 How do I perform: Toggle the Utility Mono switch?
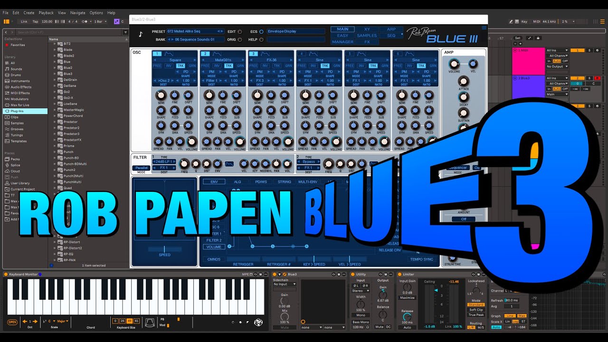coord(361,315)
